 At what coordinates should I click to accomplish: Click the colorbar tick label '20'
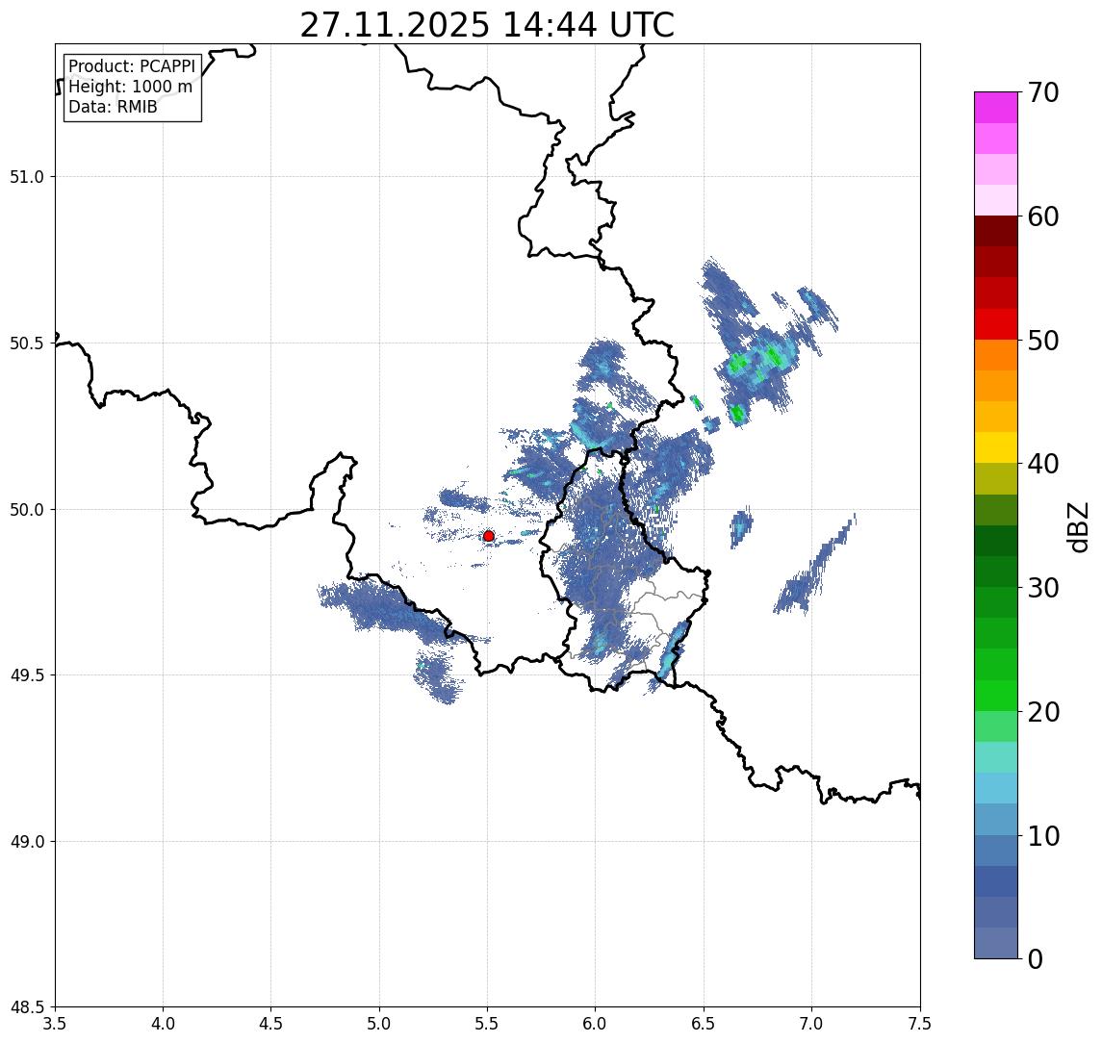(1043, 712)
